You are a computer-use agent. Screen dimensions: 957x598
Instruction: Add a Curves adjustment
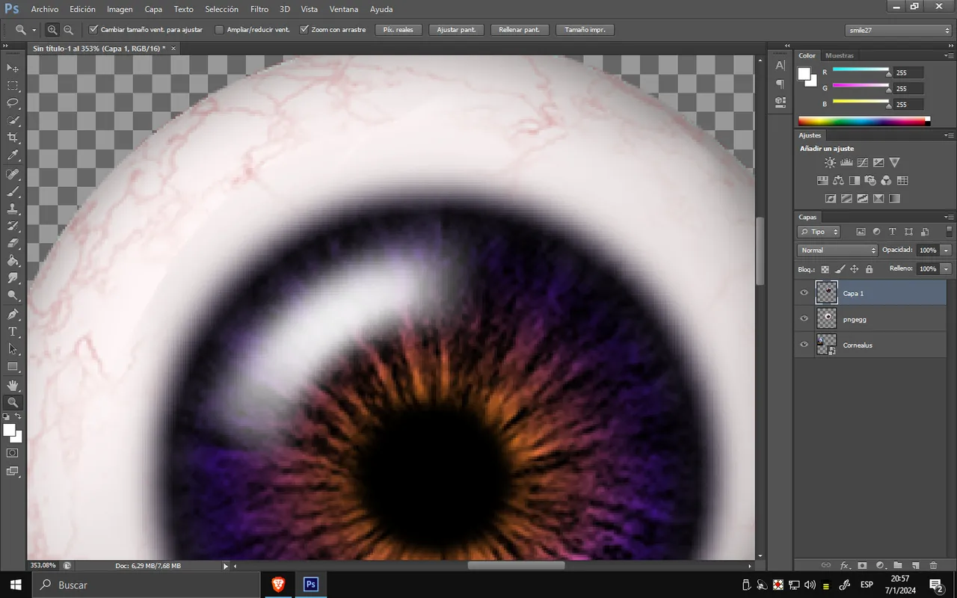[862, 162]
